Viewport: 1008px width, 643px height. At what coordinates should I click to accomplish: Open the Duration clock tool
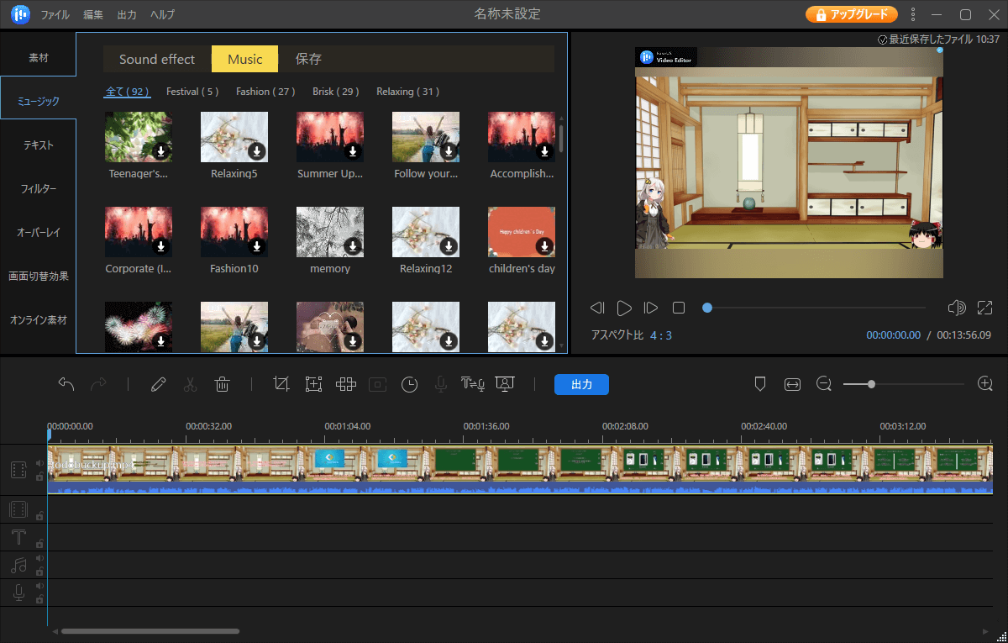[409, 383]
